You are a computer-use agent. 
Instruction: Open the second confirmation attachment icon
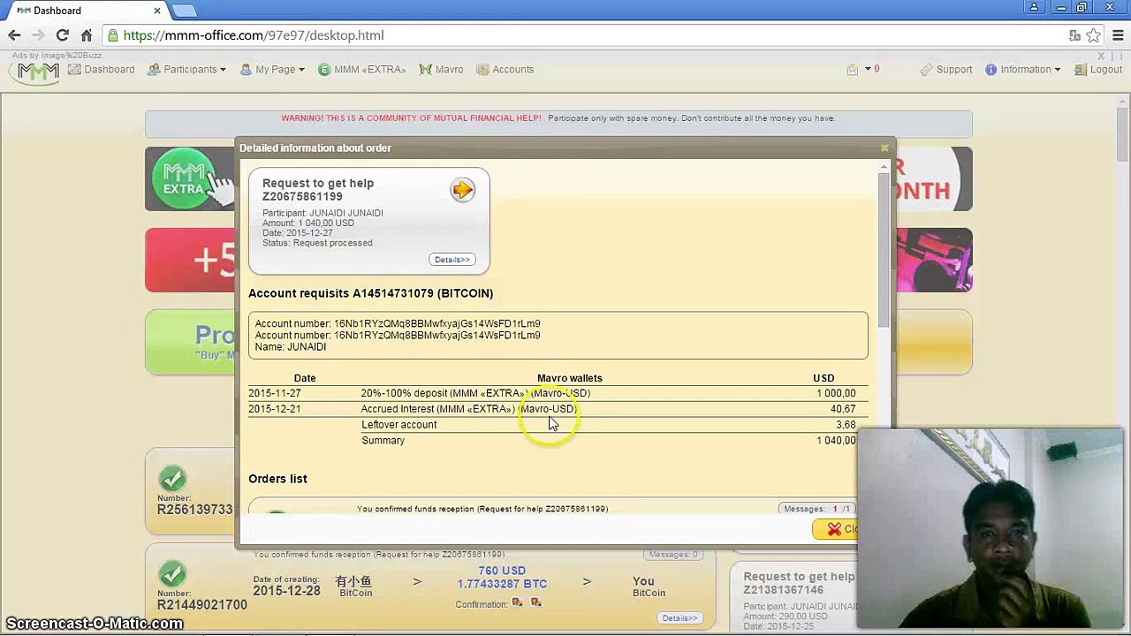[x=535, y=603]
